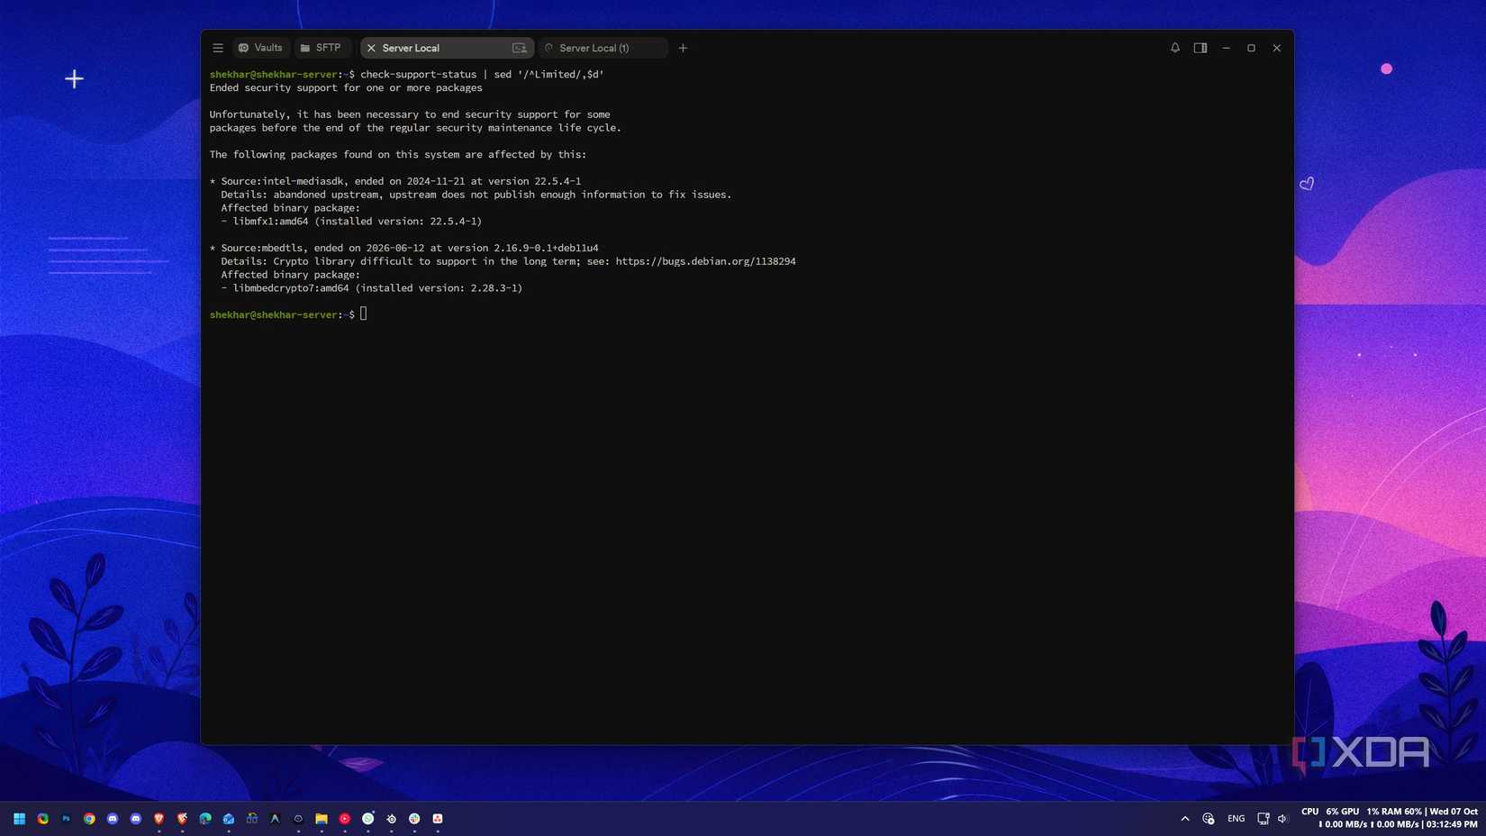This screenshot has width=1486, height=836.
Task: Open Brave browser from the taskbar
Action: [159, 819]
